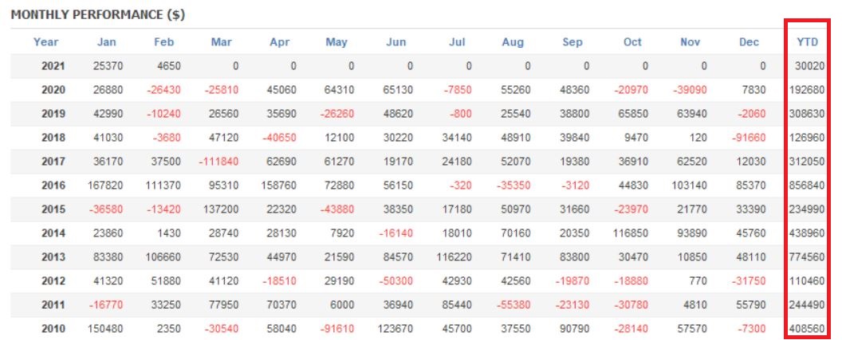Select the Year column header

click(x=46, y=42)
